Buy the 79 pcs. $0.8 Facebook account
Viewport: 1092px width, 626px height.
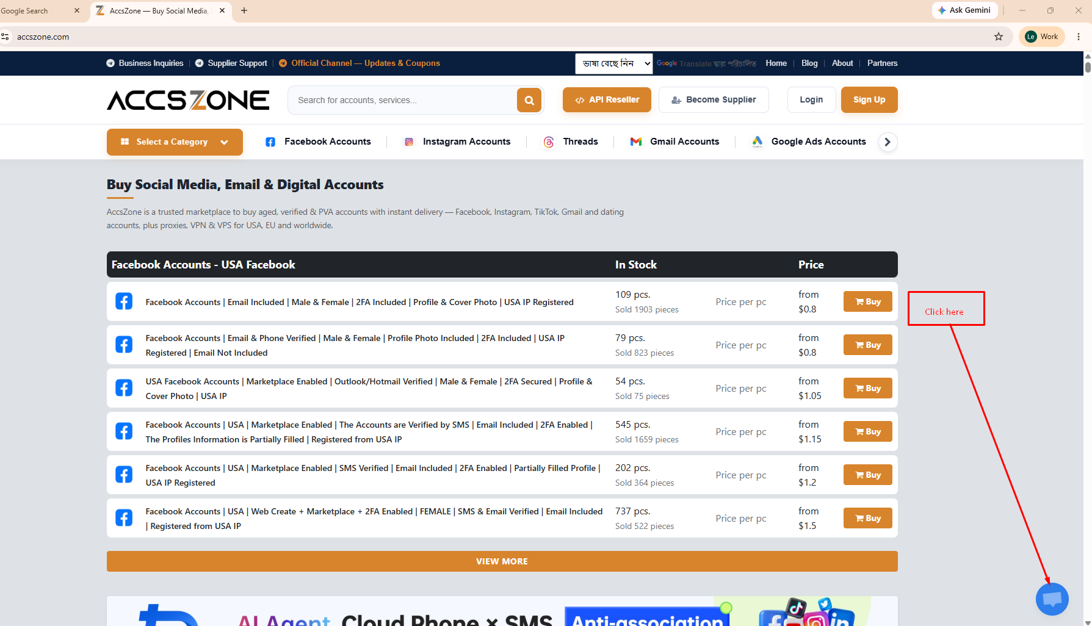pos(868,345)
